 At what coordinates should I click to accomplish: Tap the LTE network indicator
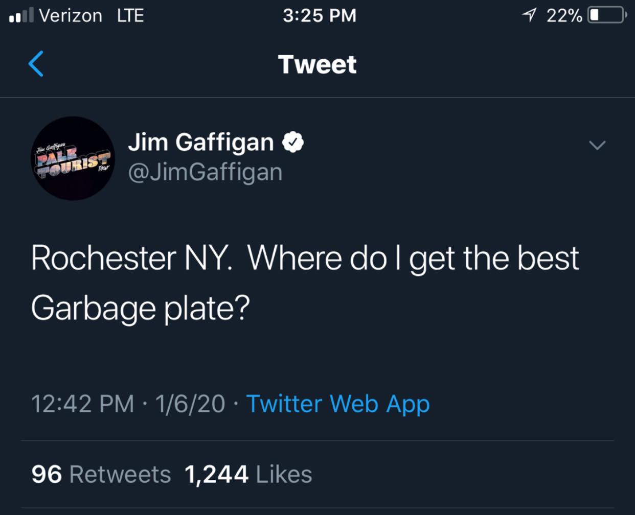(130, 15)
